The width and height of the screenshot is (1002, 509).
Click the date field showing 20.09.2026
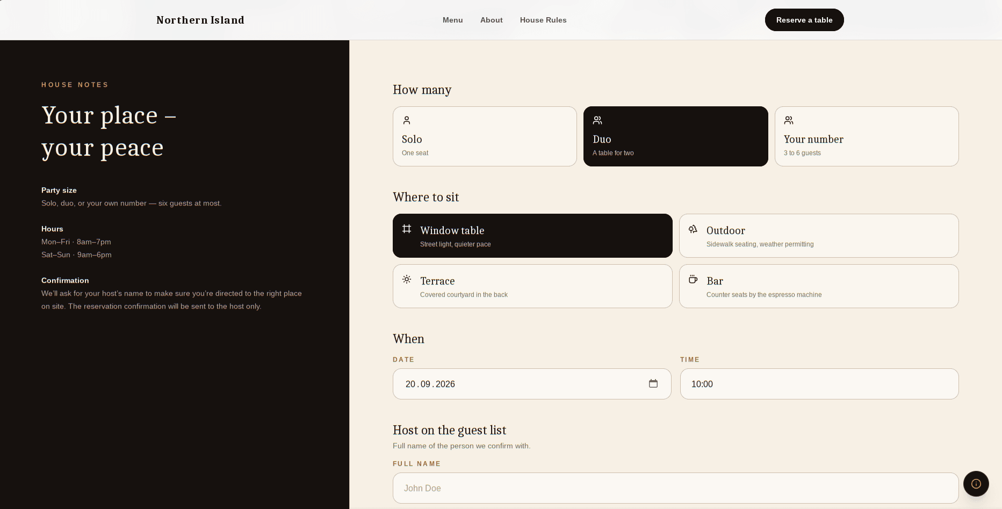pos(532,384)
